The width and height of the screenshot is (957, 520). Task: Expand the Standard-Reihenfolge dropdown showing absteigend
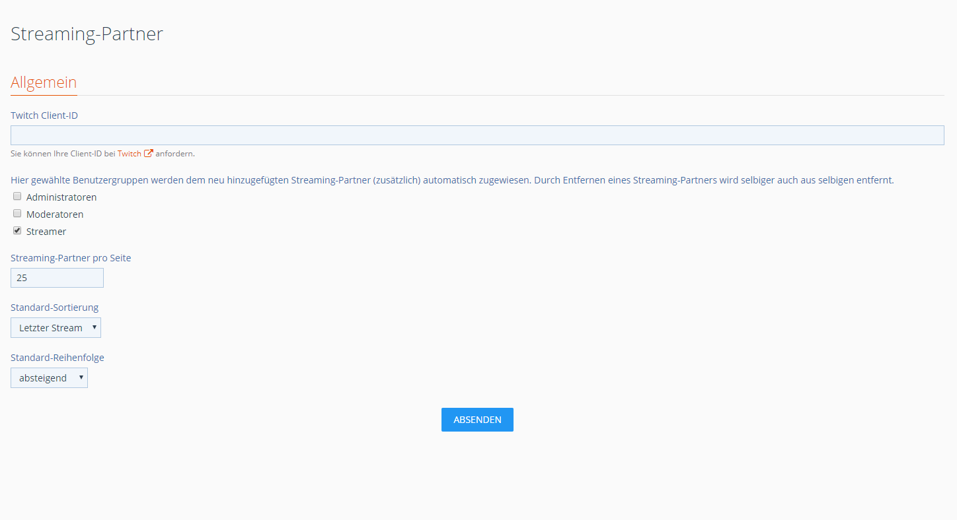(x=49, y=378)
